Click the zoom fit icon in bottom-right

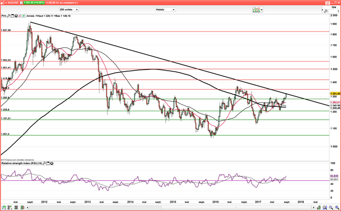(x=325, y=207)
